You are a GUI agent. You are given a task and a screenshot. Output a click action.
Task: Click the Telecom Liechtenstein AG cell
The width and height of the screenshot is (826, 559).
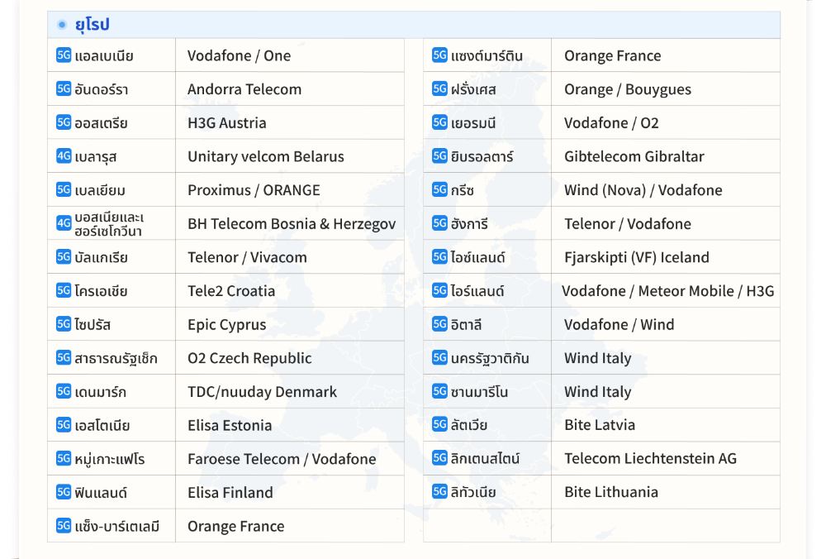(x=650, y=458)
